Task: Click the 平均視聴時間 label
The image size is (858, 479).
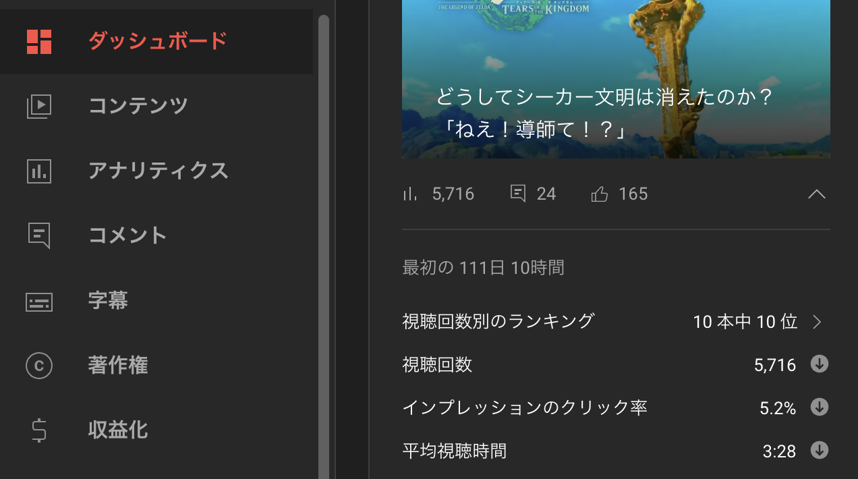Action: (x=454, y=451)
